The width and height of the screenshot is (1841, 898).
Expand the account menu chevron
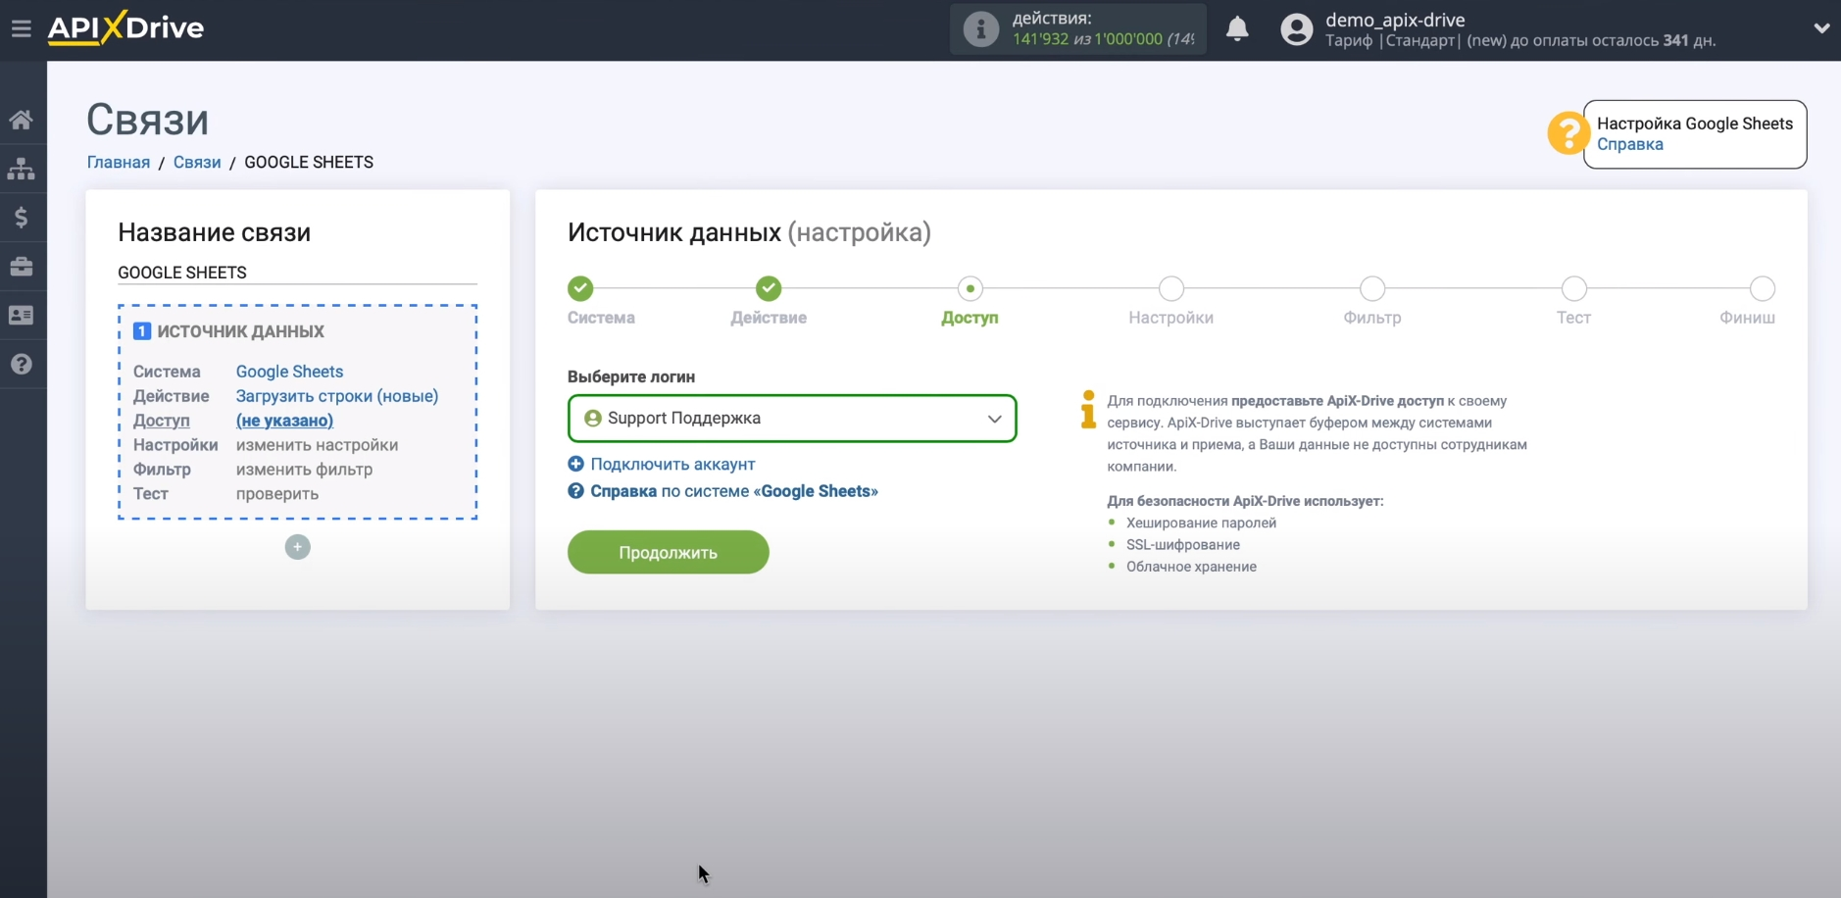pyautogui.click(x=1821, y=28)
